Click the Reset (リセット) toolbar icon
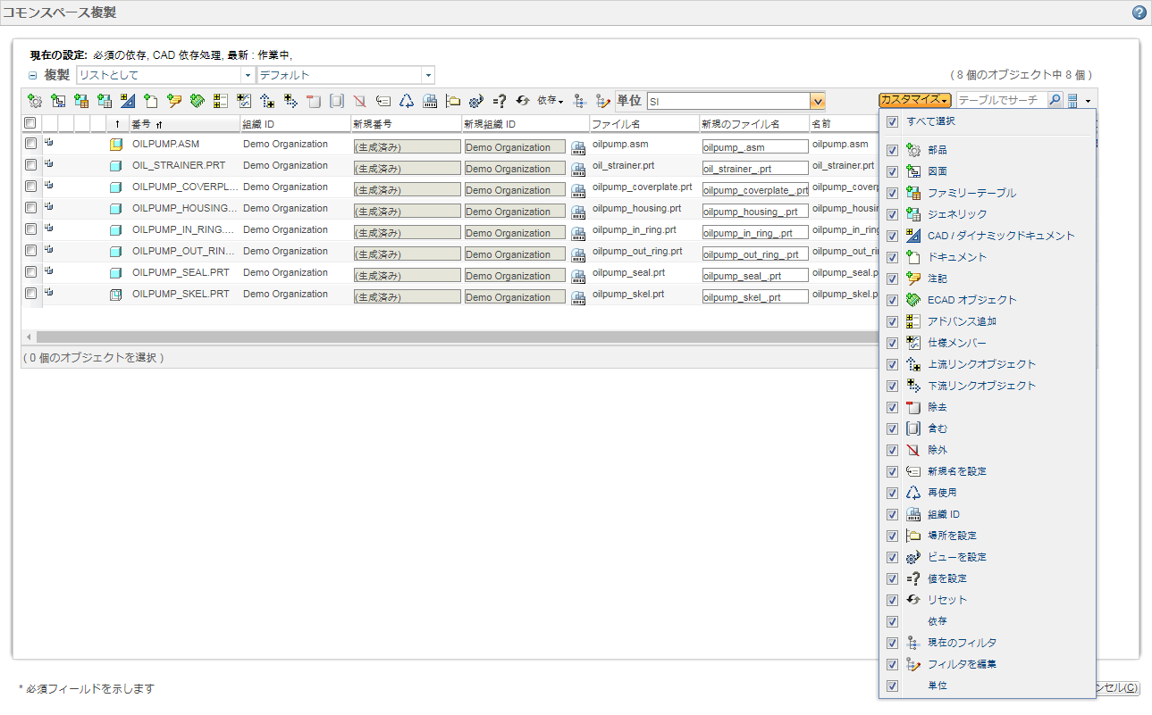 [523, 101]
